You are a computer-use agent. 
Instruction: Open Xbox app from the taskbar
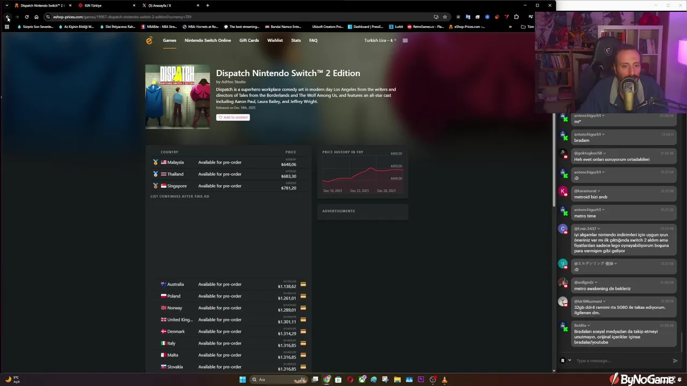[x=362, y=380]
